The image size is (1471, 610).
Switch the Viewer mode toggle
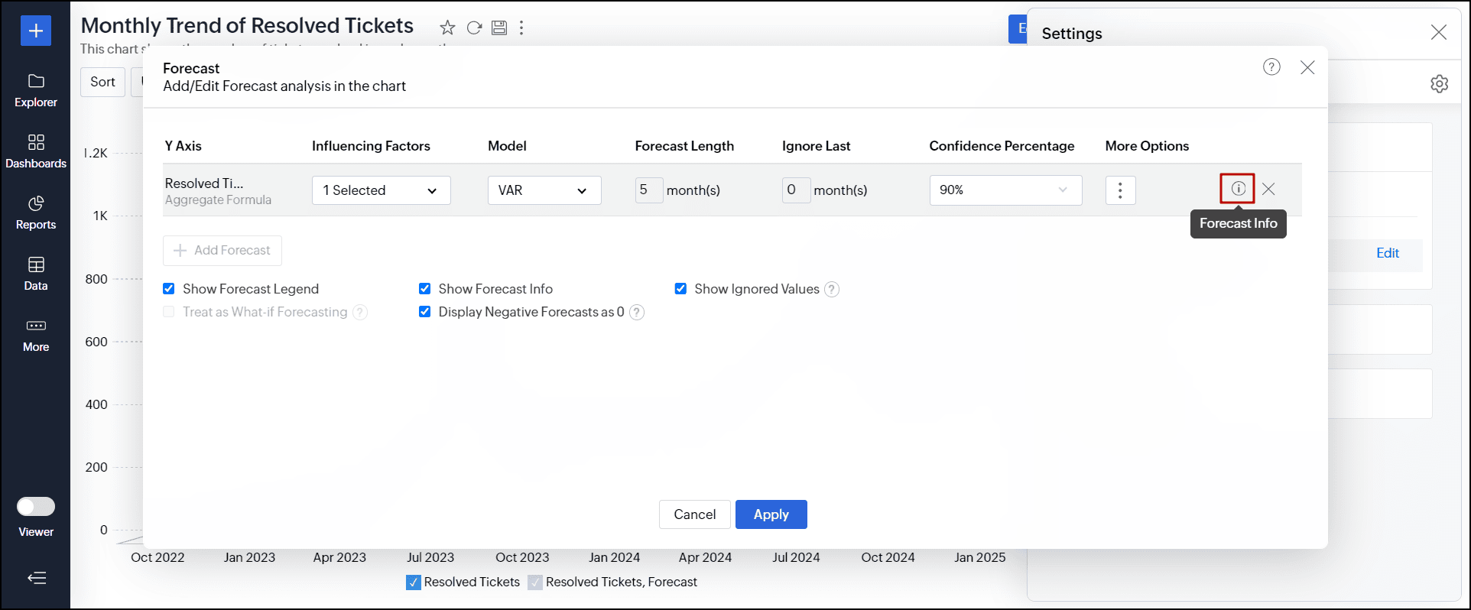click(36, 507)
